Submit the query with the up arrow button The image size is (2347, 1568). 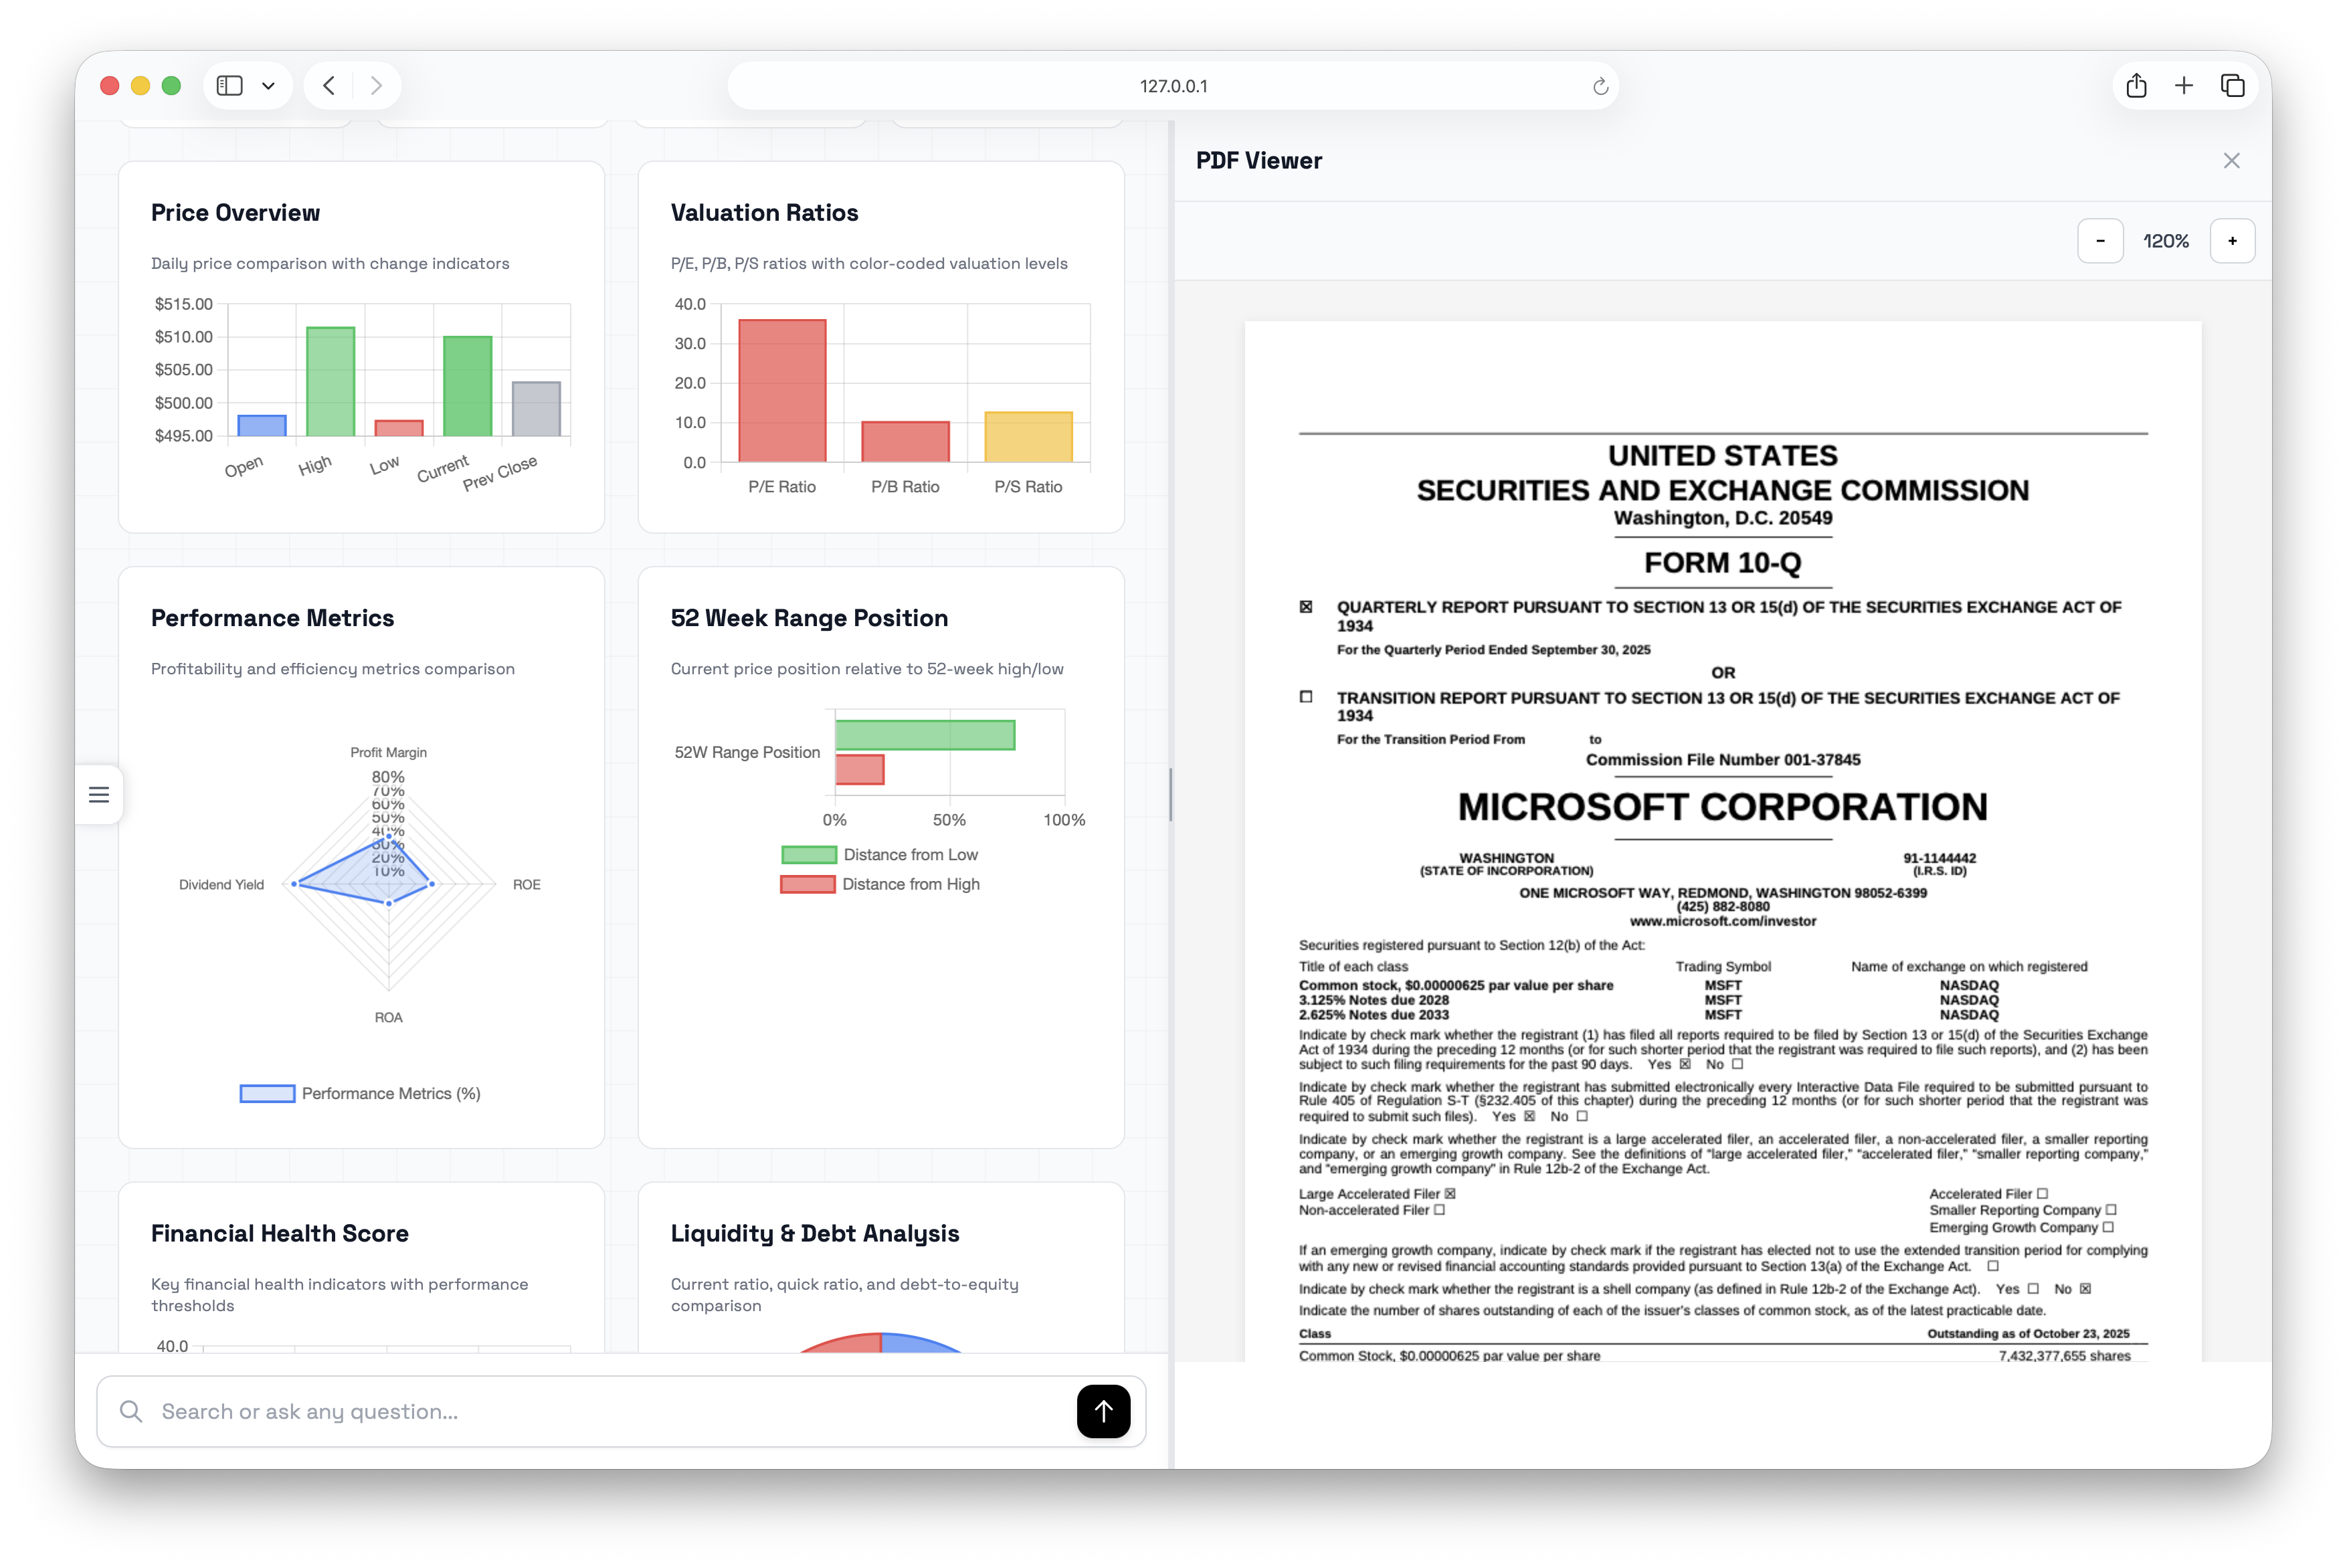point(1103,1411)
